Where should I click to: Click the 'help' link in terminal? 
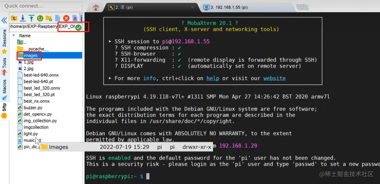tap(213, 78)
